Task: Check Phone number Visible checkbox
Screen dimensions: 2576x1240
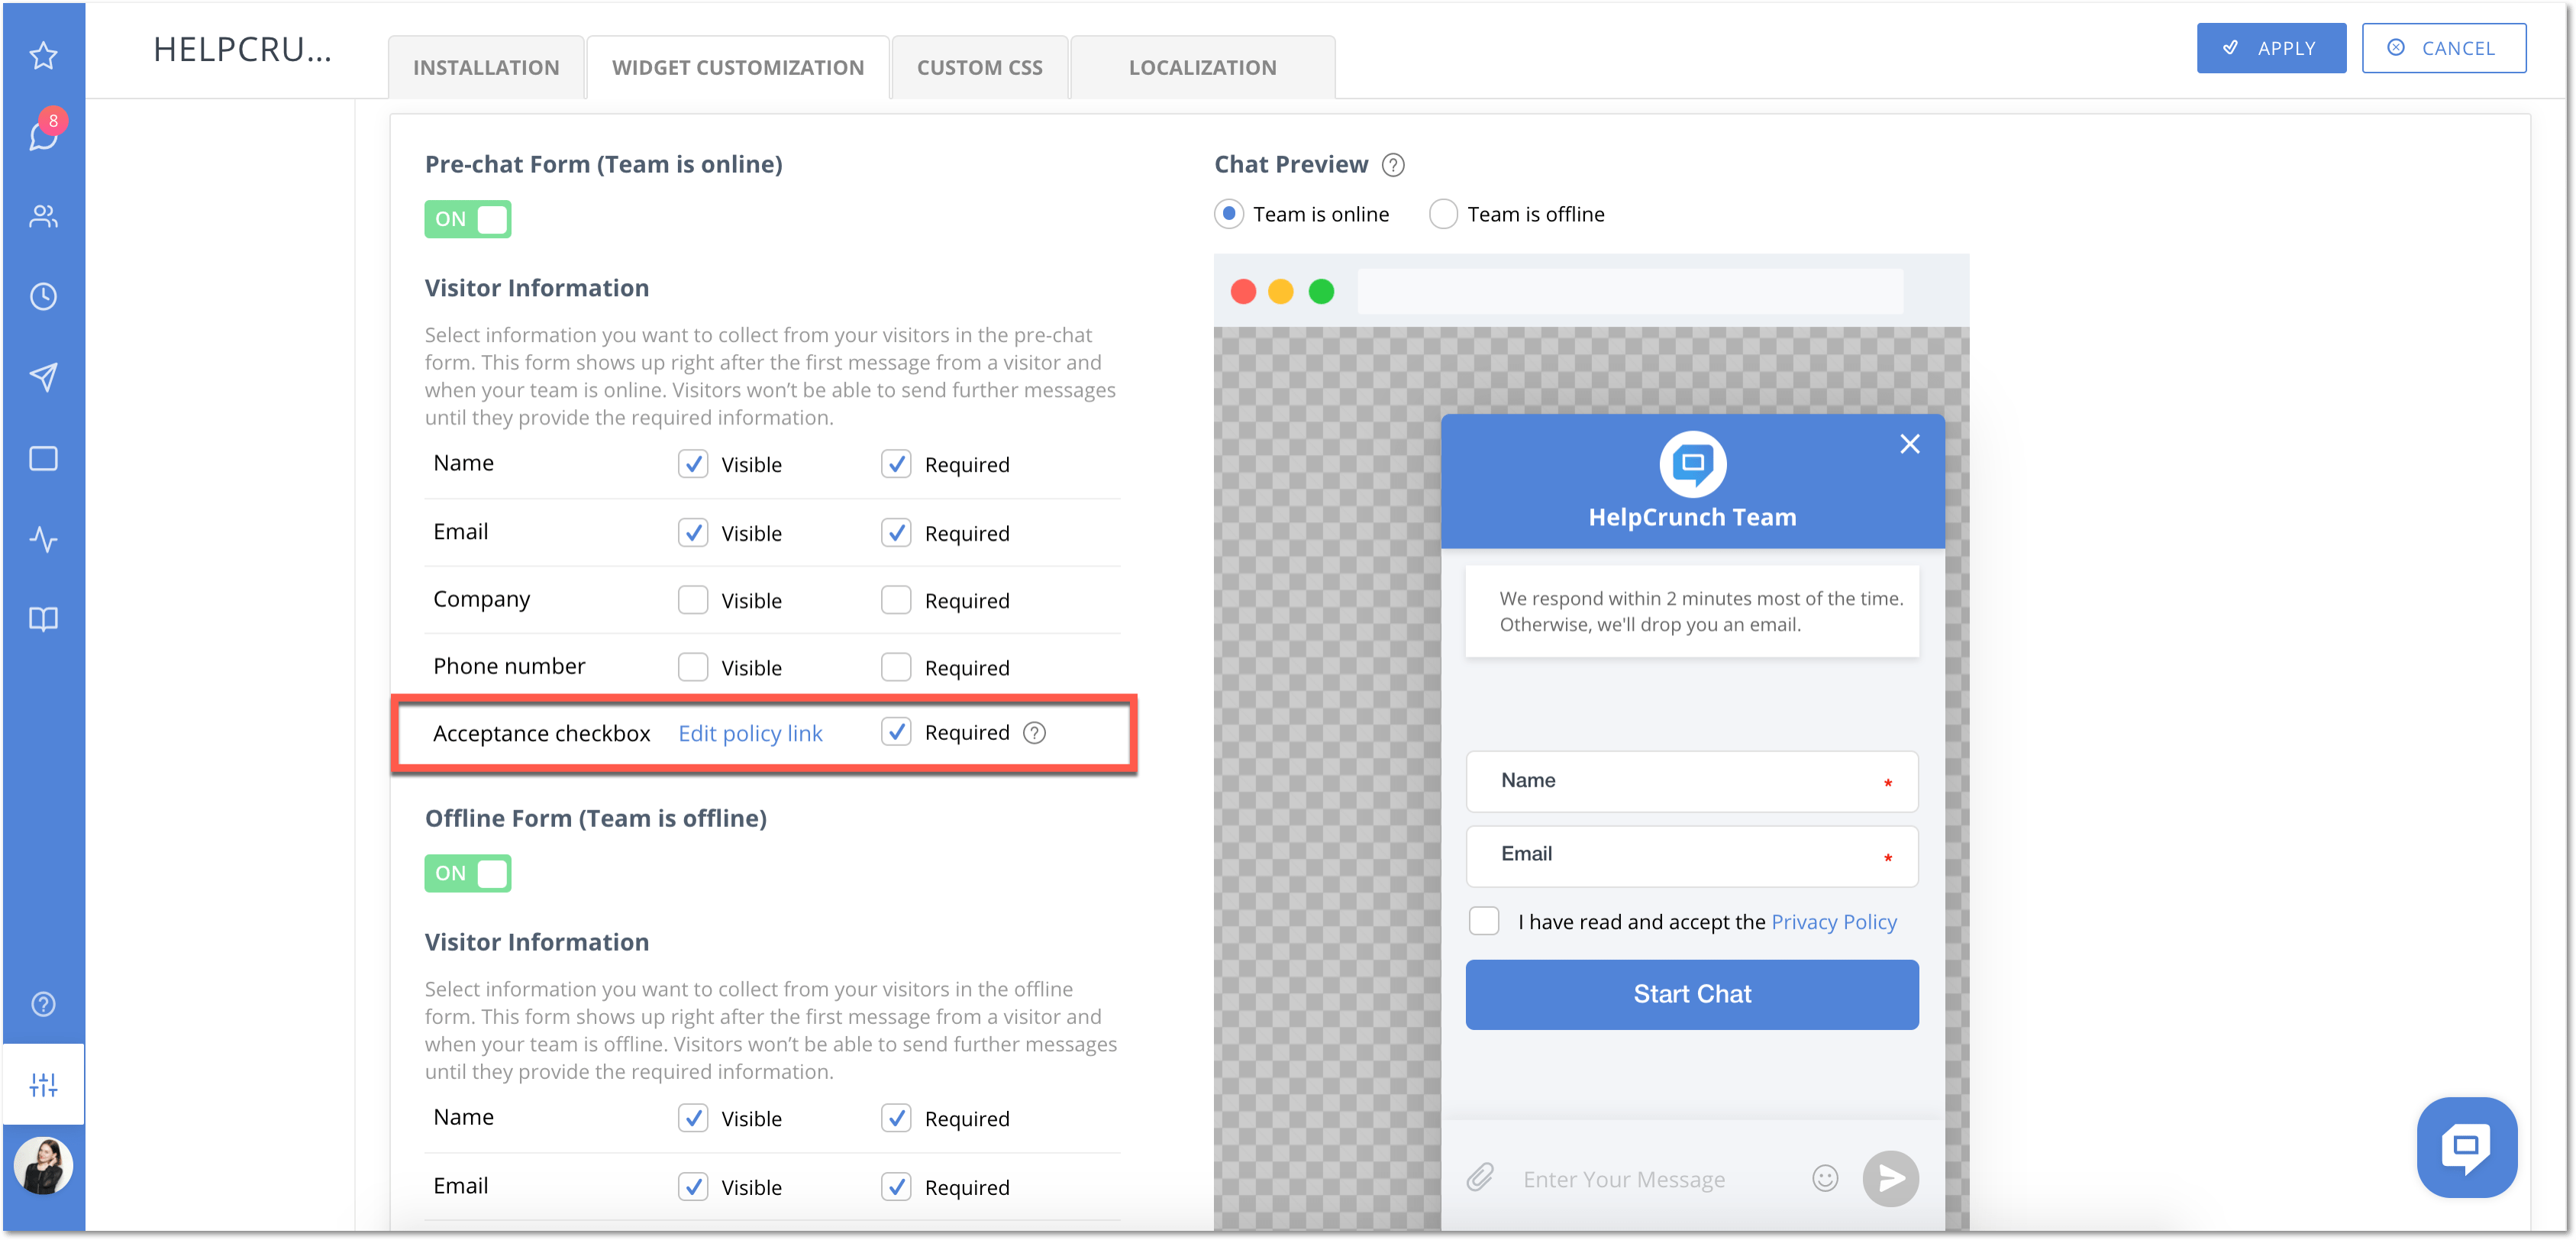Action: 693,667
